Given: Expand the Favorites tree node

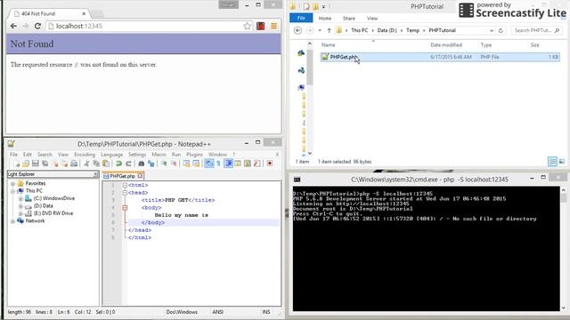Looking at the screenshot, I should click(12, 184).
